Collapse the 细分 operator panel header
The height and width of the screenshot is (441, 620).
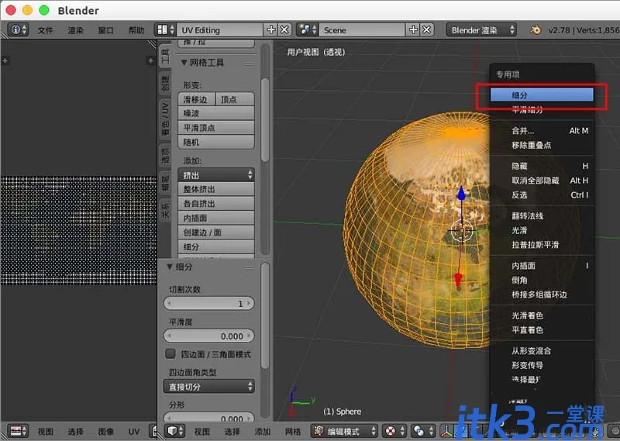(x=170, y=267)
